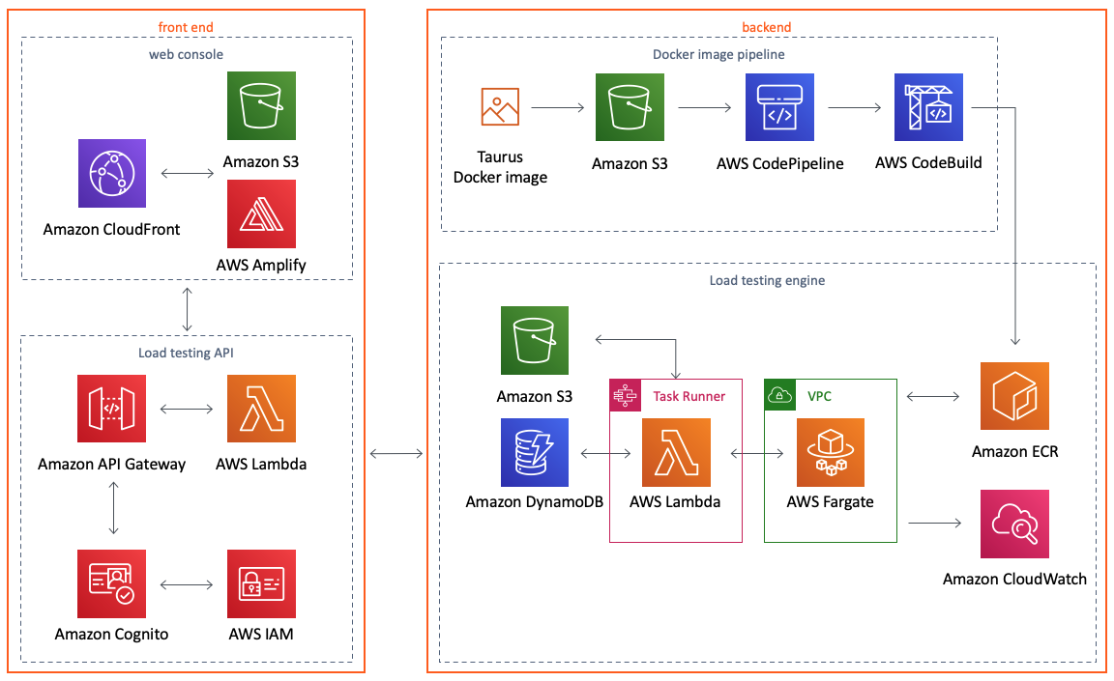Select the Amazon Cognito icon
Screen dimensions: 1114x681
coord(111,583)
